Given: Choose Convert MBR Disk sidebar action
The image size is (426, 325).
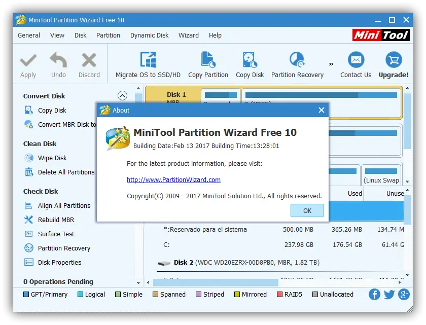Looking at the screenshot, I should (60, 124).
